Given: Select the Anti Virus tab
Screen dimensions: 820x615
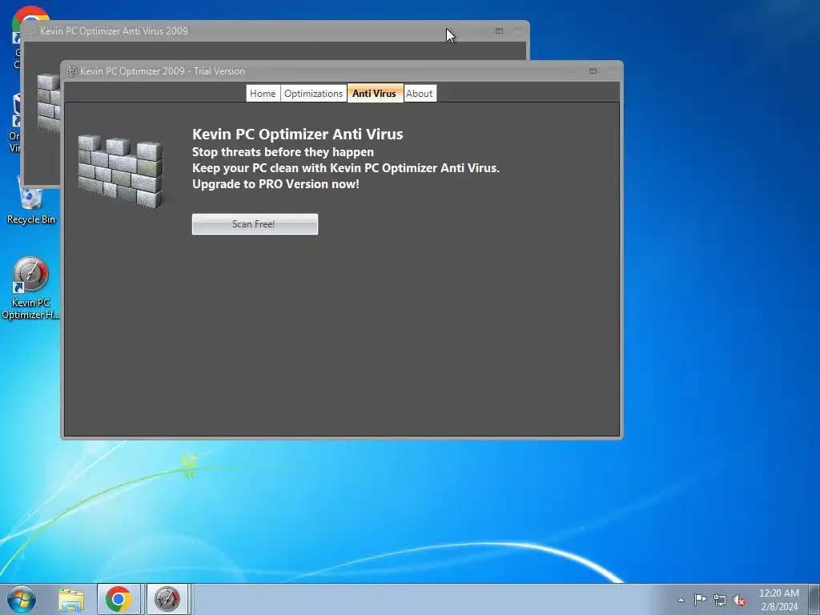Looking at the screenshot, I should 375,93.
